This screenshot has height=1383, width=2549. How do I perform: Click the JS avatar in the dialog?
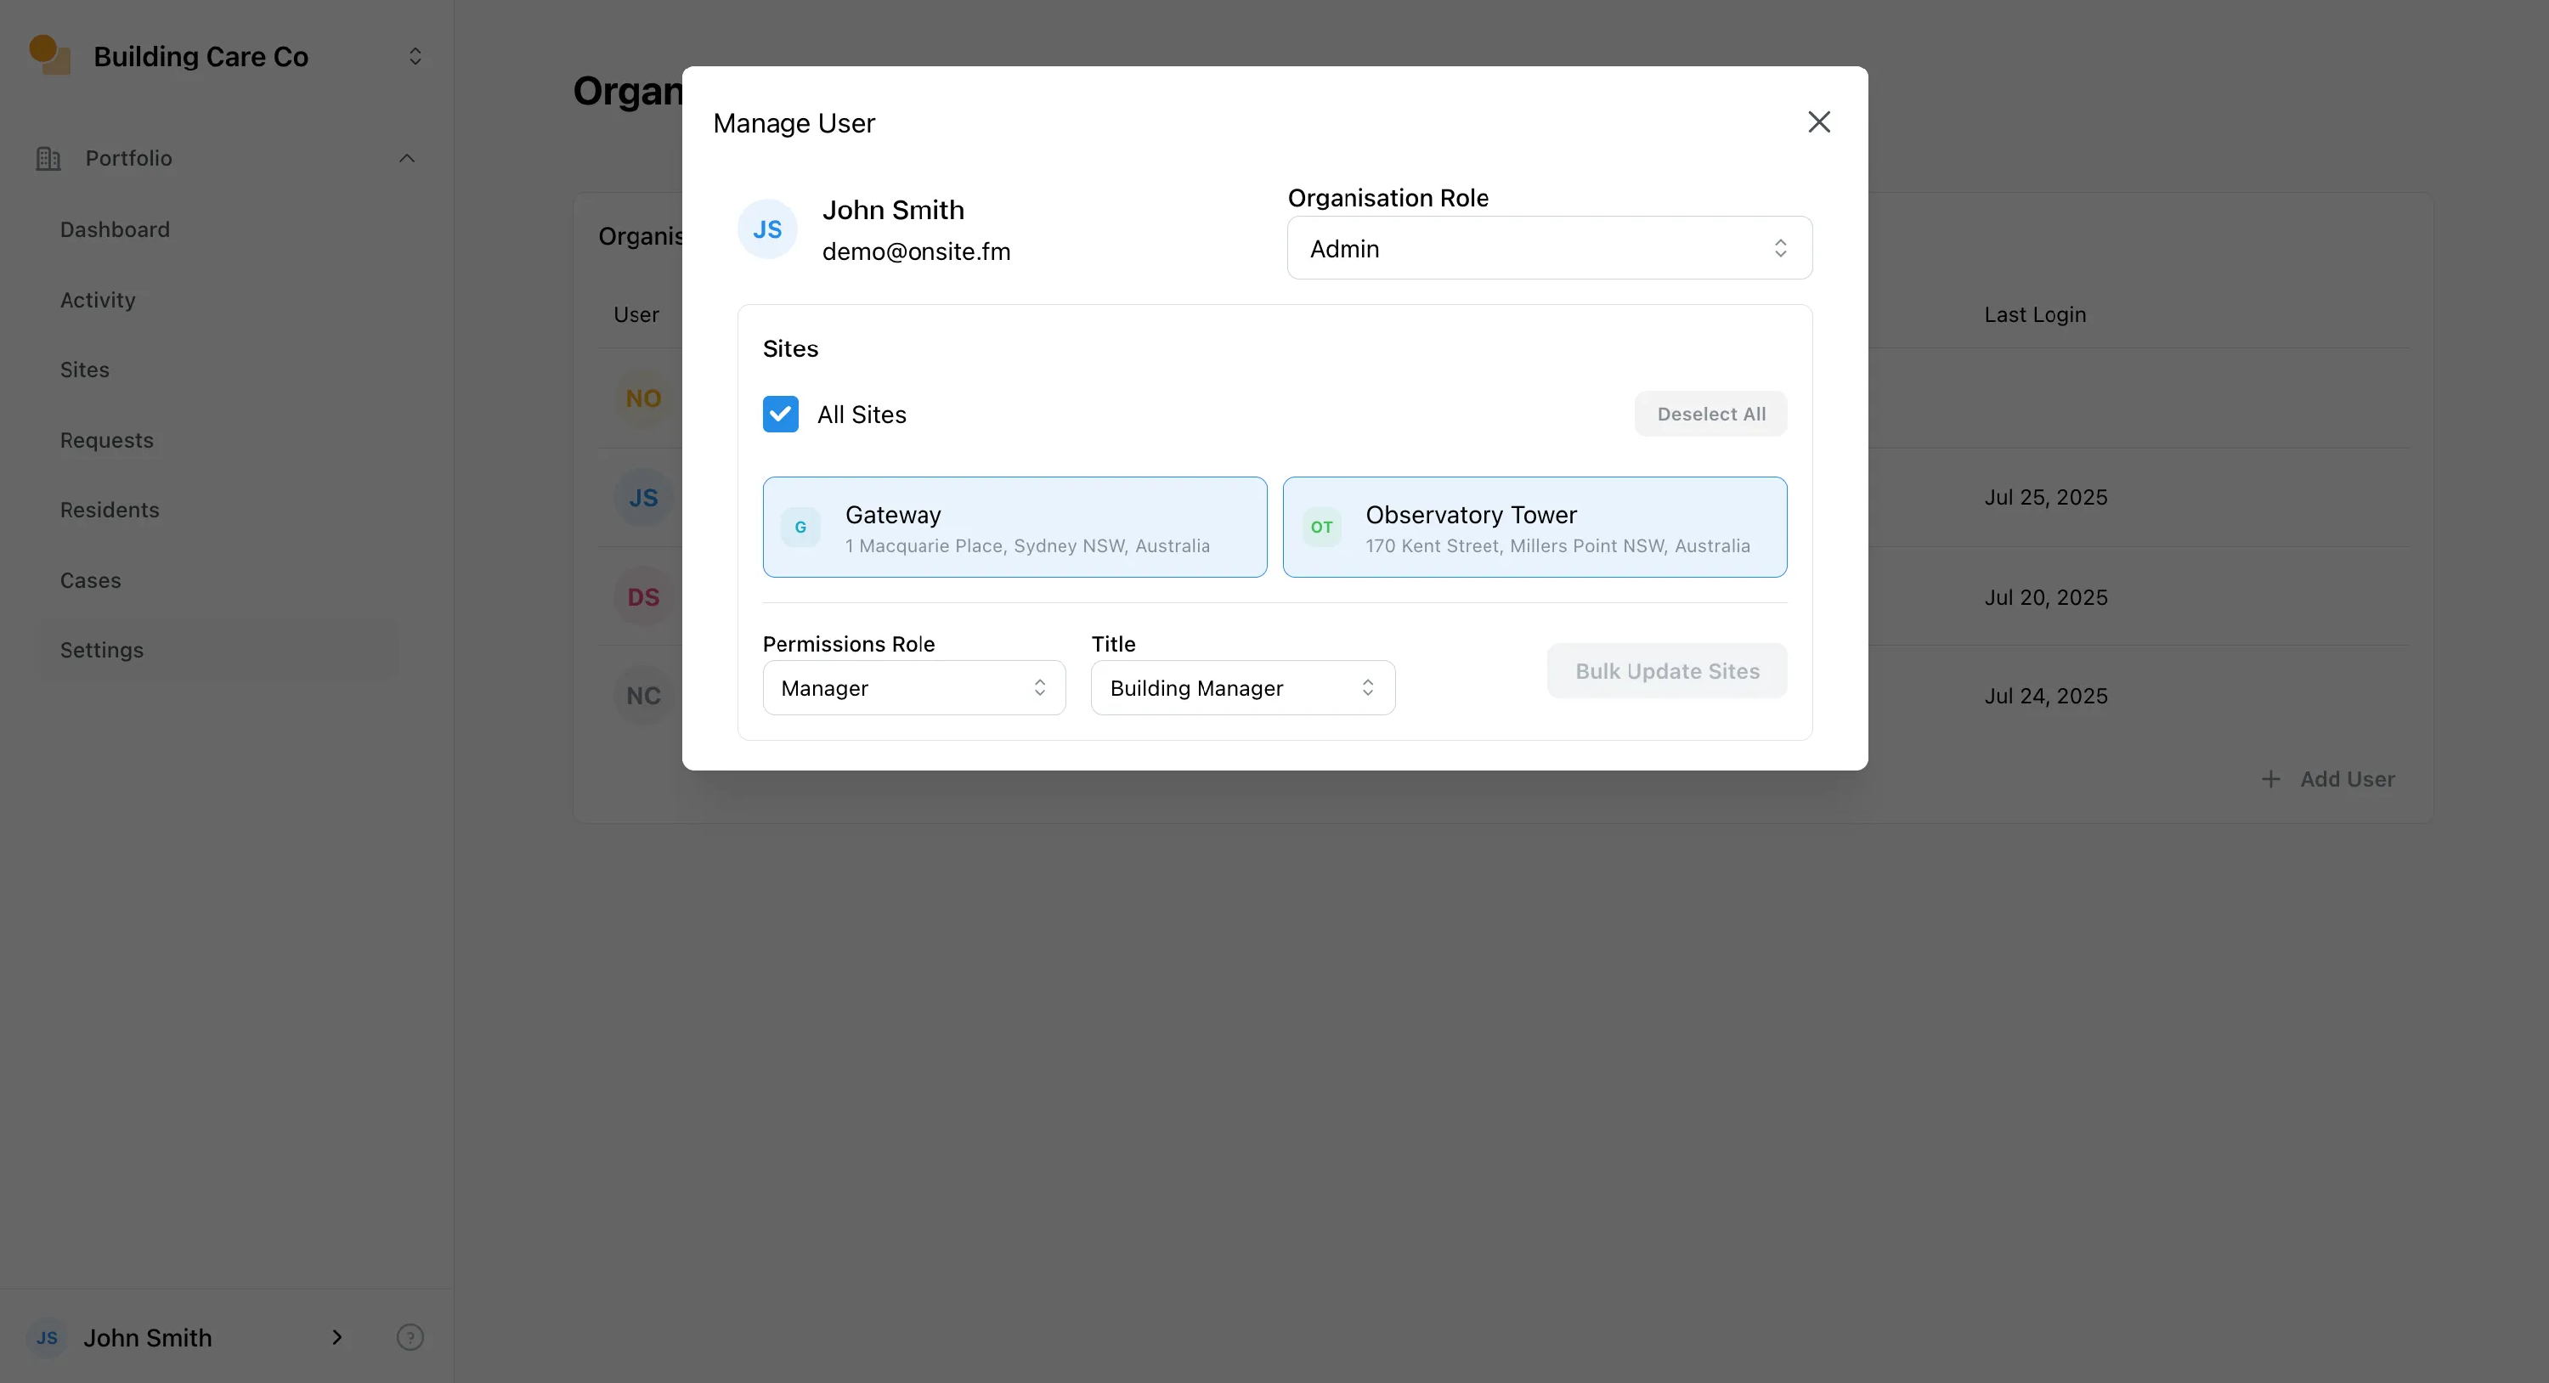click(x=767, y=229)
